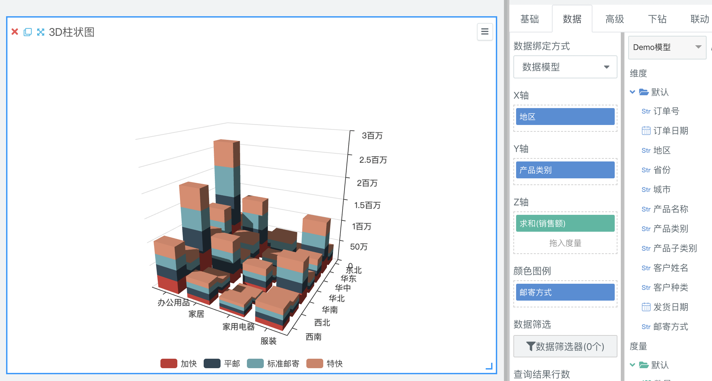This screenshot has width=712, height=381.
Task: Click the 服装 axis label
Action: [269, 341]
